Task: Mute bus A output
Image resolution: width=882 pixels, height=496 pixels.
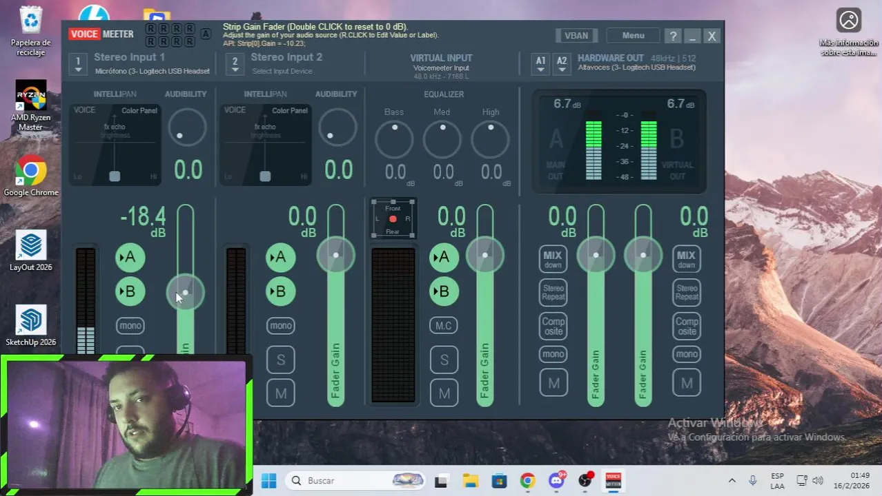Action: coord(553,383)
